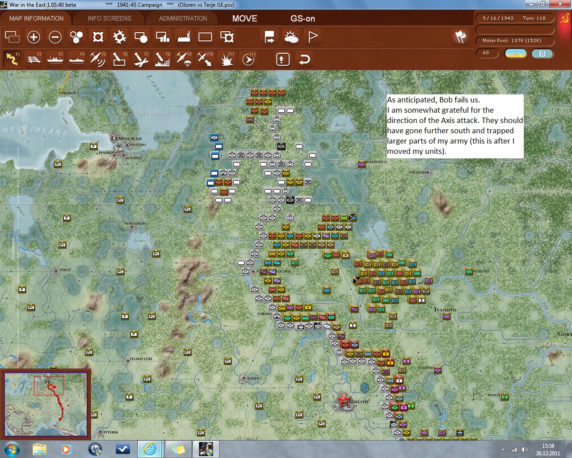The width and height of the screenshot is (572, 458).
Task: Open Sticky Notes from the taskbar
Action: (x=178, y=449)
